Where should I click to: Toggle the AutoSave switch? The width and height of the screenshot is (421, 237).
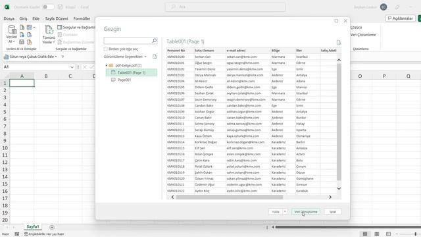coord(48,7)
